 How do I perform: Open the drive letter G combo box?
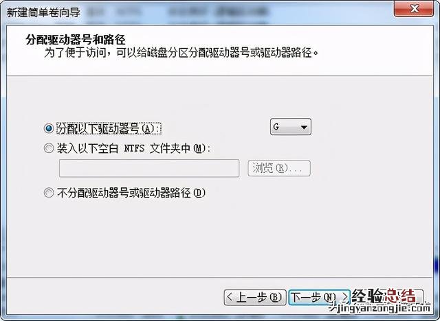coord(290,127)
